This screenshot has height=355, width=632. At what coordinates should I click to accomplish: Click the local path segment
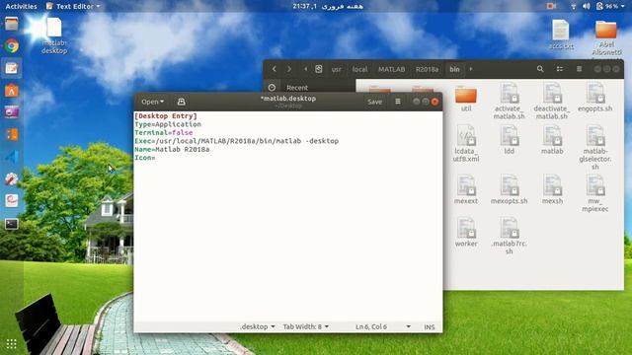[x=359, y=69]
